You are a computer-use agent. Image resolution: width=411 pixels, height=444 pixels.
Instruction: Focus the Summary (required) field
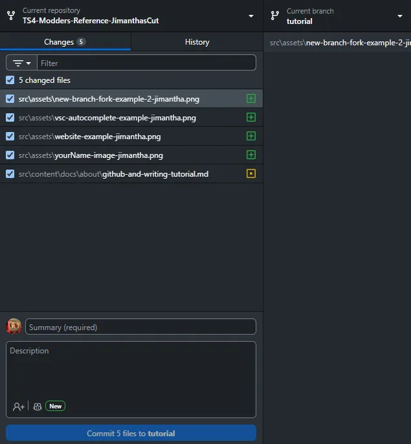tap(140, 327)
